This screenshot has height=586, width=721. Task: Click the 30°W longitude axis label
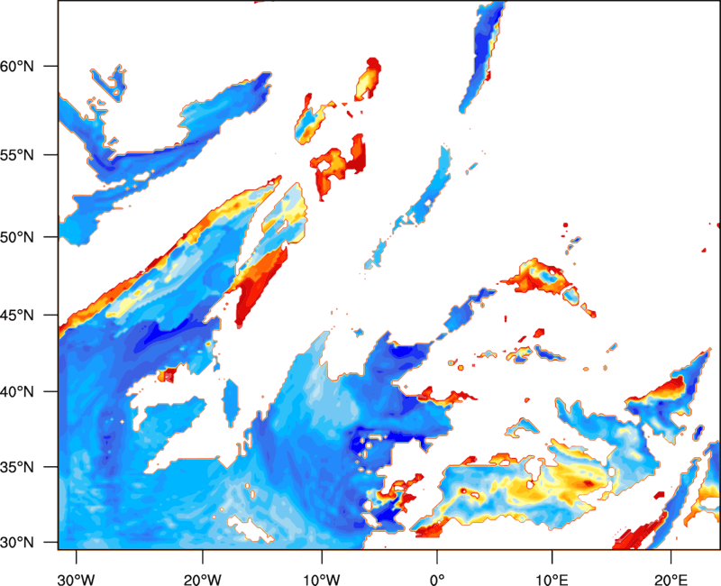[76, 580]
